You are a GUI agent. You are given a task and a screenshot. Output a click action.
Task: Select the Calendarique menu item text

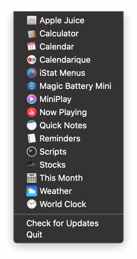65,60
